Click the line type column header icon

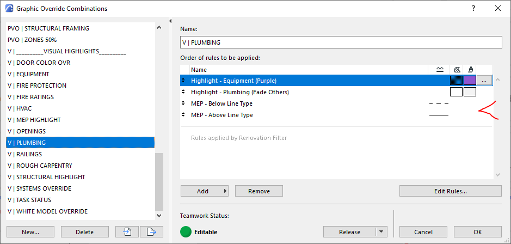pyautogui.click(x=439, y=70)
